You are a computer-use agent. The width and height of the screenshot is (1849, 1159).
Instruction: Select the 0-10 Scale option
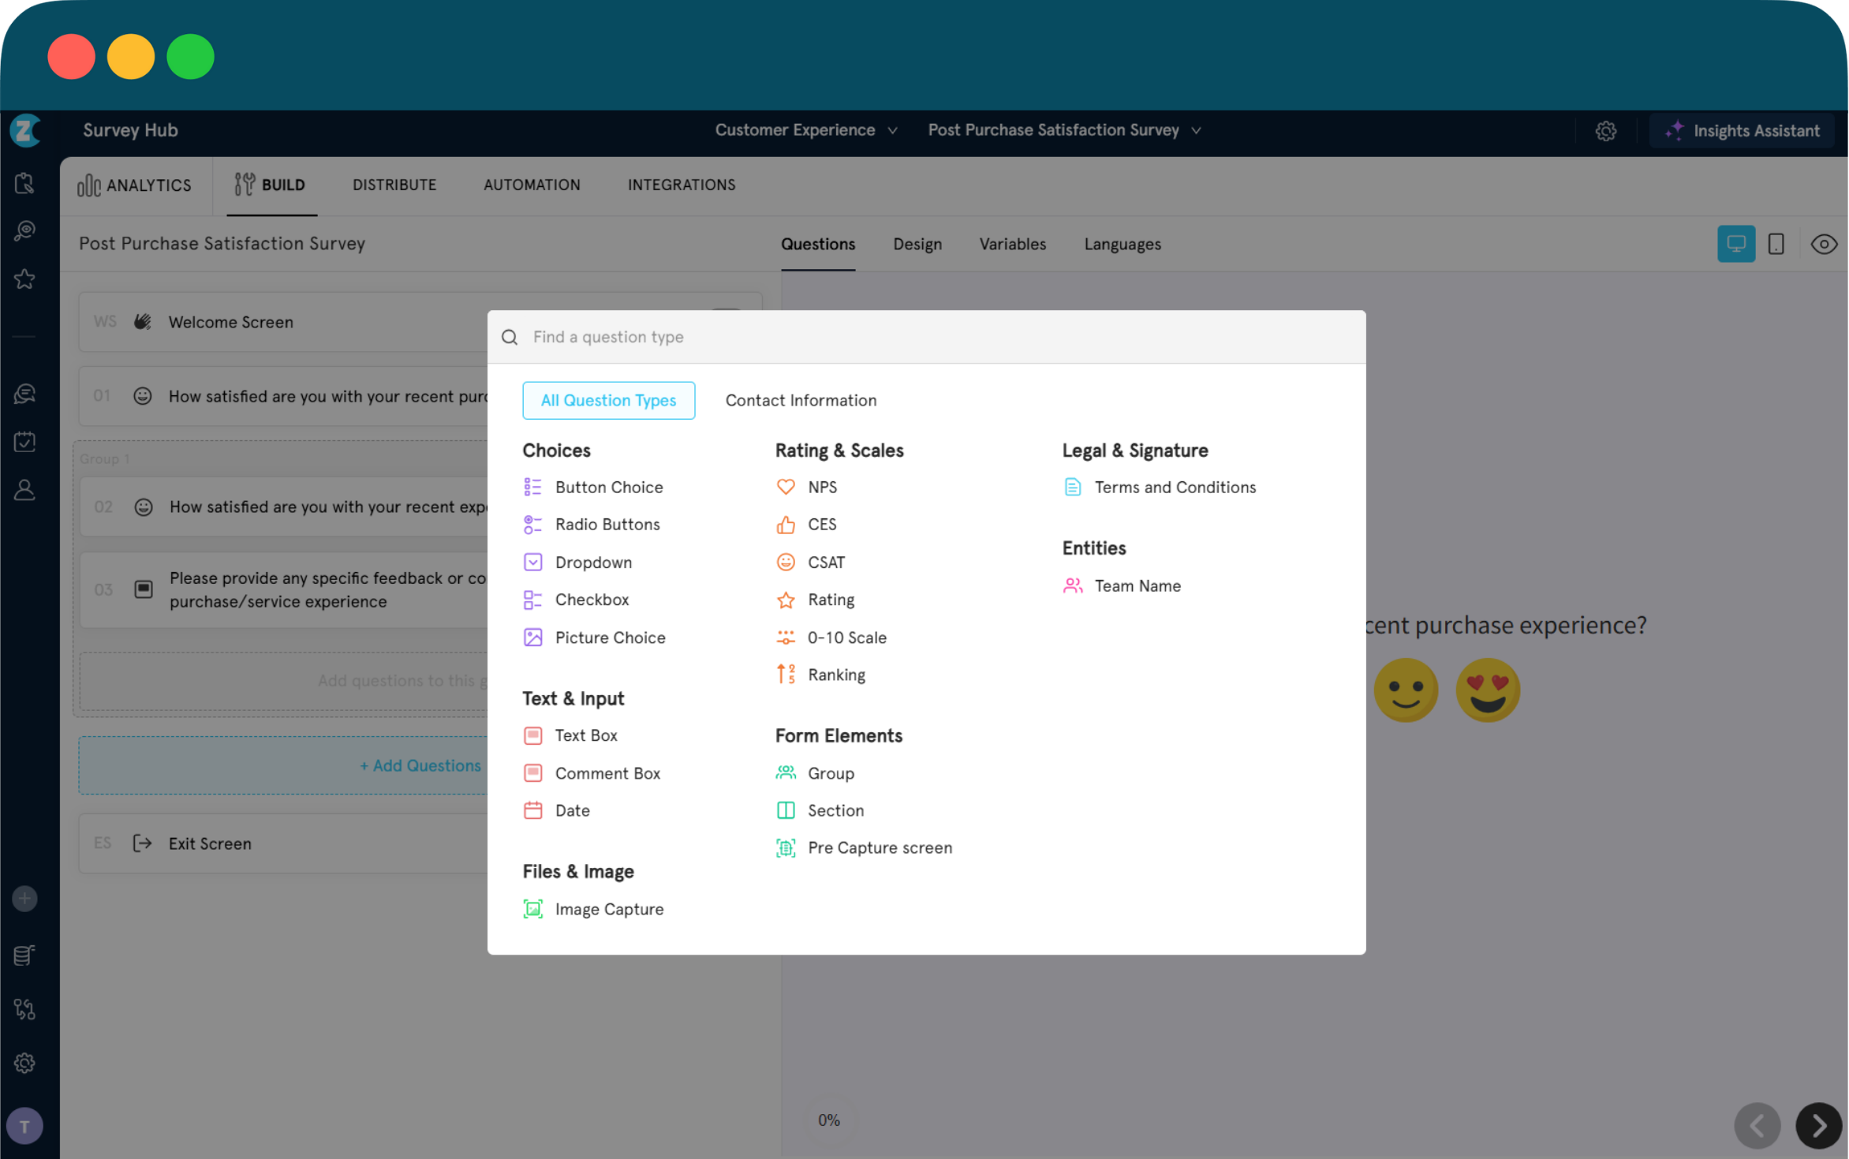(x=846, y=637)
